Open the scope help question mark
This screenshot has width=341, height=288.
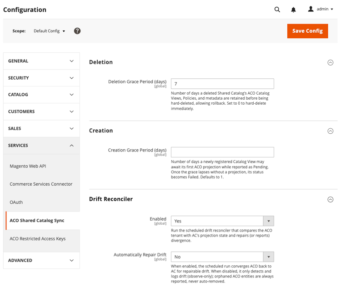(77, 31)
